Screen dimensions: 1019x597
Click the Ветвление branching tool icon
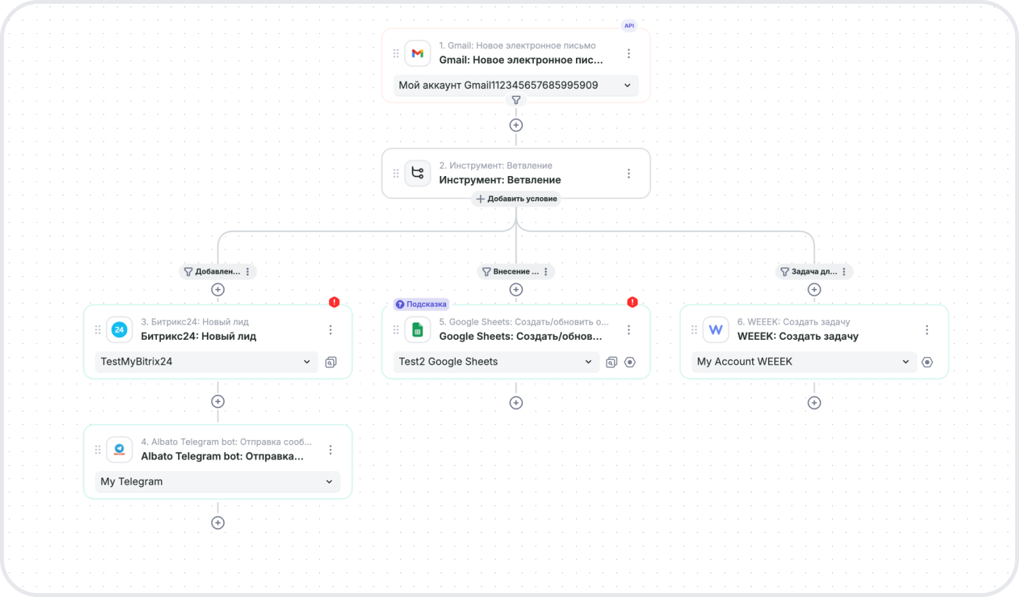[418, 173]
